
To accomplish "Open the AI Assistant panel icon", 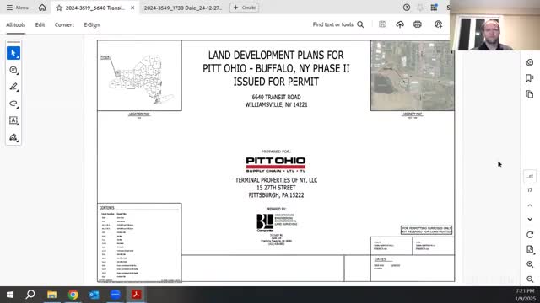I will [x=530, y=62].
